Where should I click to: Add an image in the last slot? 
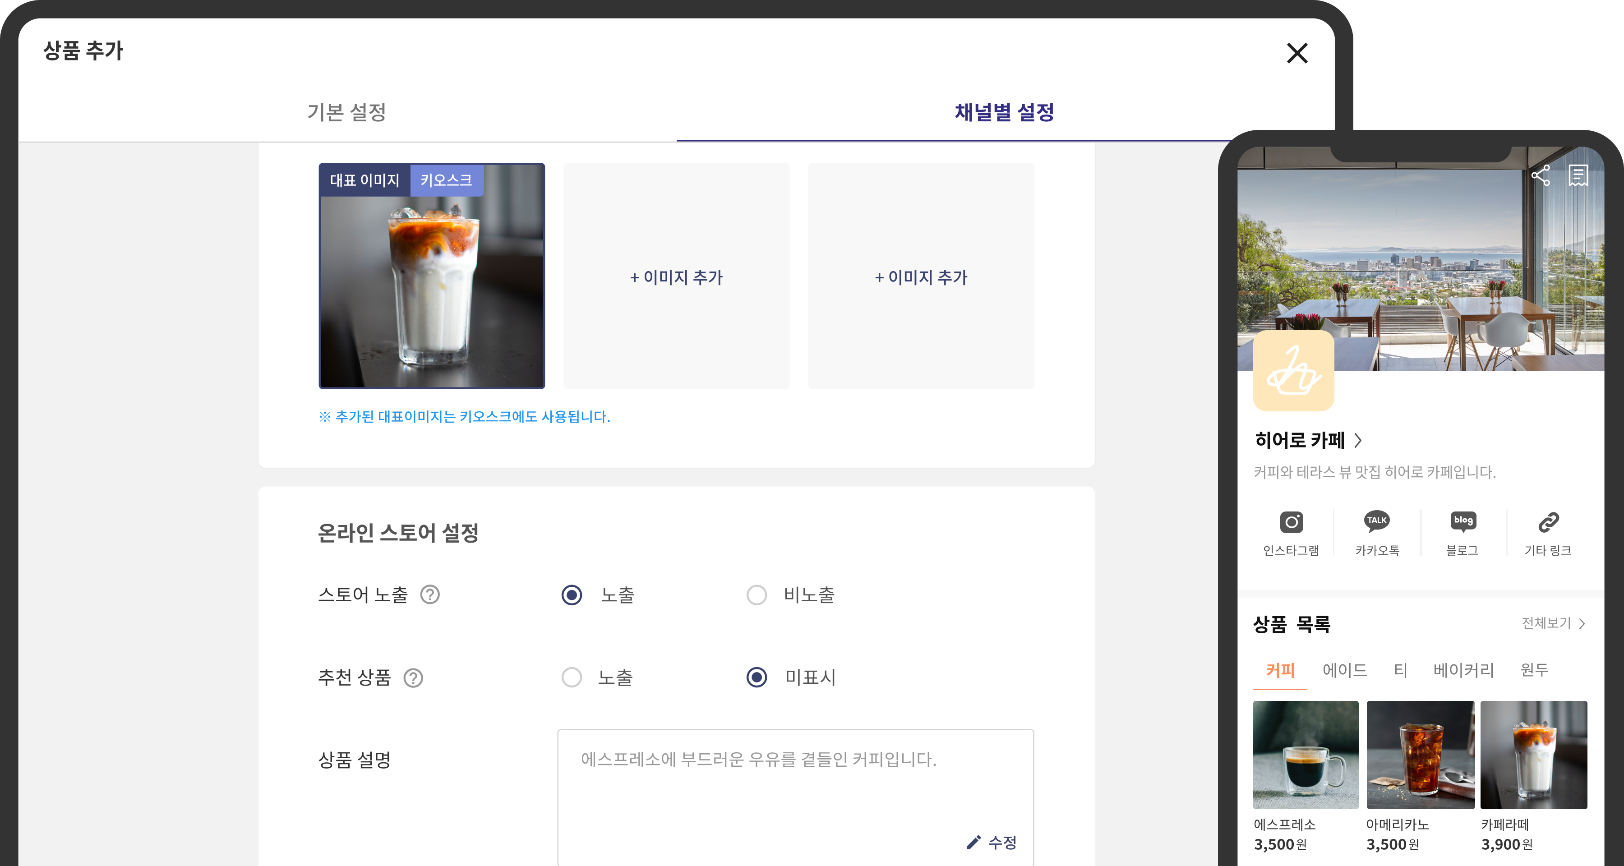coord(920,276)
